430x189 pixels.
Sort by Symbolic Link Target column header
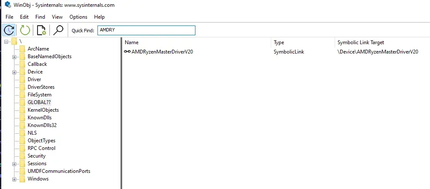pos(382,42)
